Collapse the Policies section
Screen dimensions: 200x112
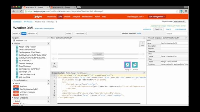[x=12, y=44]
